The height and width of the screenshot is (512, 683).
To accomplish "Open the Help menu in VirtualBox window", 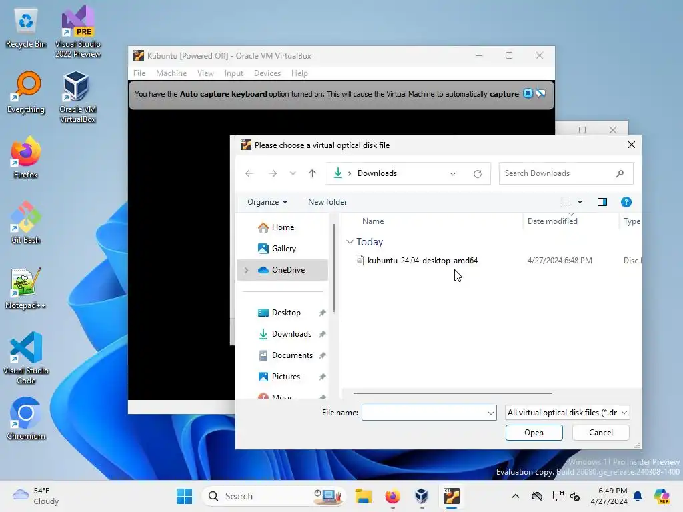I will (299, 73).
